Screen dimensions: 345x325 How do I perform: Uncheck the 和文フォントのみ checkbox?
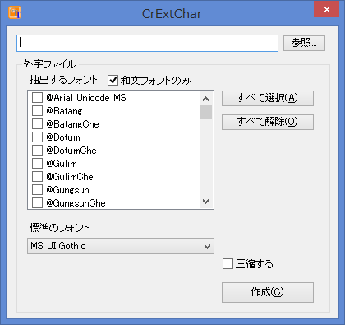tap(113, 81)
